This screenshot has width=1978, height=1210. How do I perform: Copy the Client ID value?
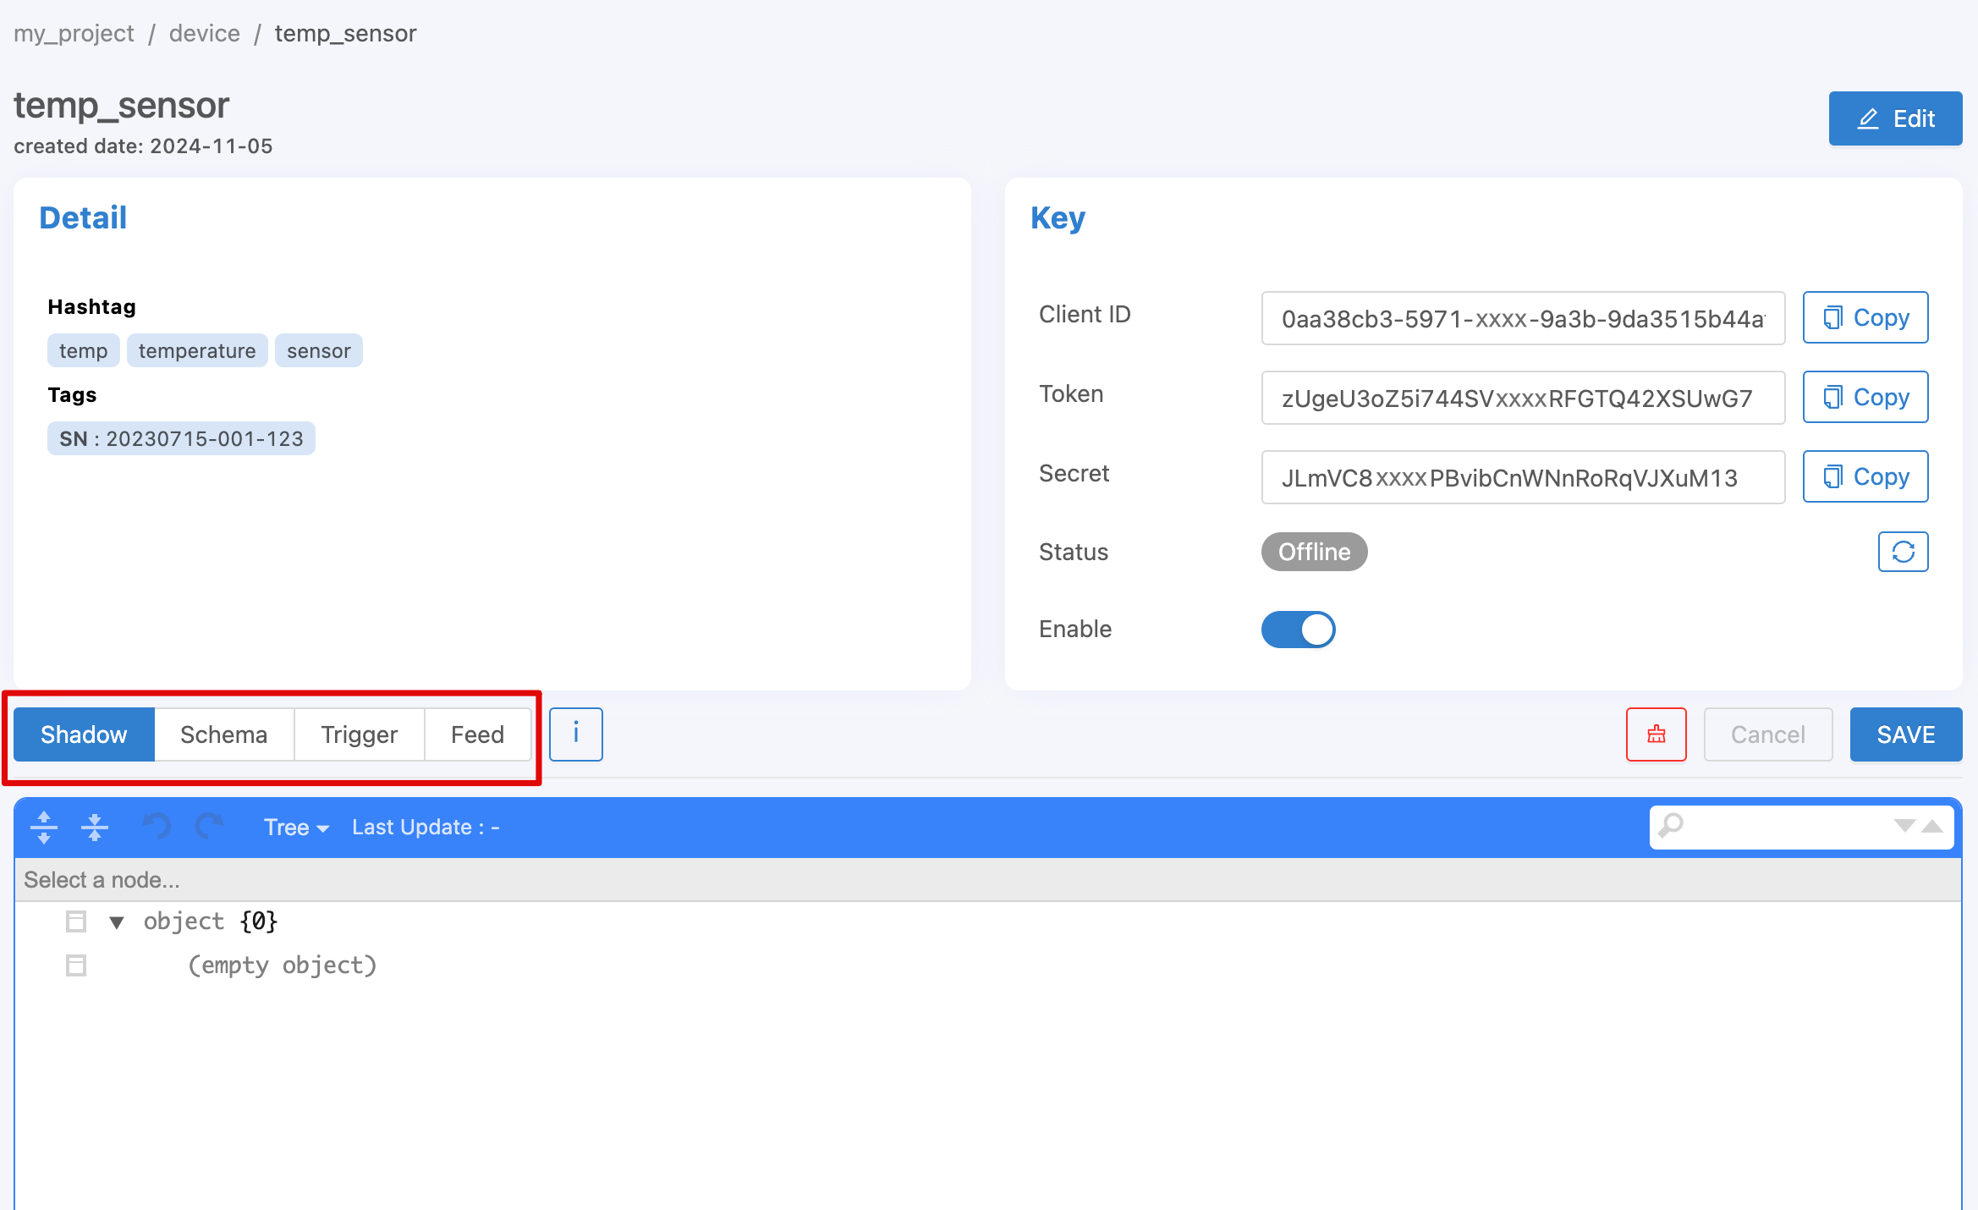pyautogui.click(x=1865, y=317)
